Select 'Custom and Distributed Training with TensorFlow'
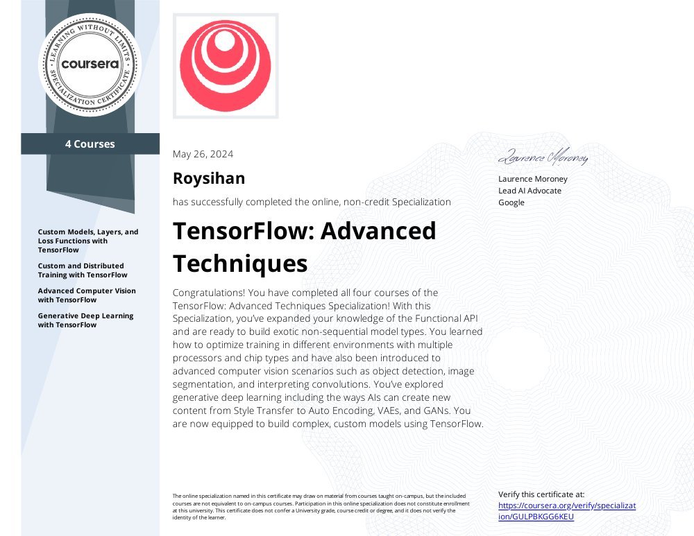This screenshot has width=694, height=536. pos(83,270)
